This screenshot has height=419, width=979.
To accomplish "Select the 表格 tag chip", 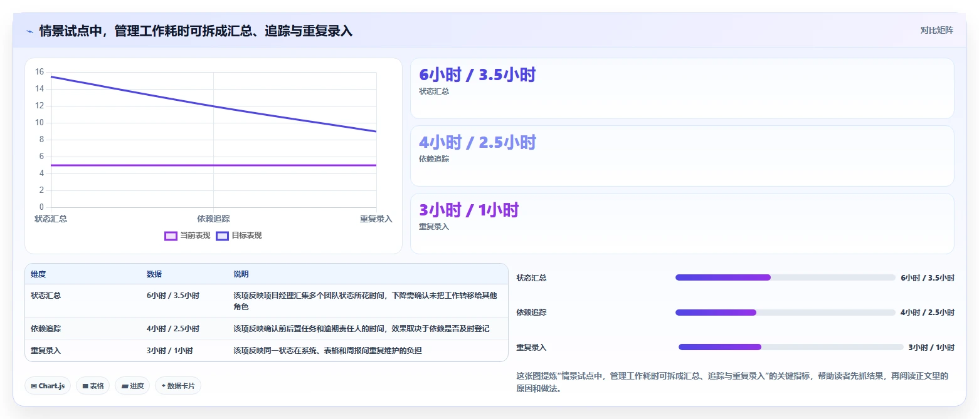I will click(93, 386).
